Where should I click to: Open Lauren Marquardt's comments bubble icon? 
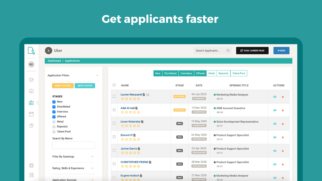(148, 95)
